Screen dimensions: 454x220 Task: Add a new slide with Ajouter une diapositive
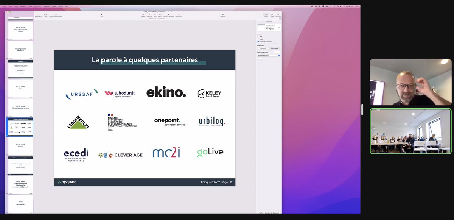56,15
